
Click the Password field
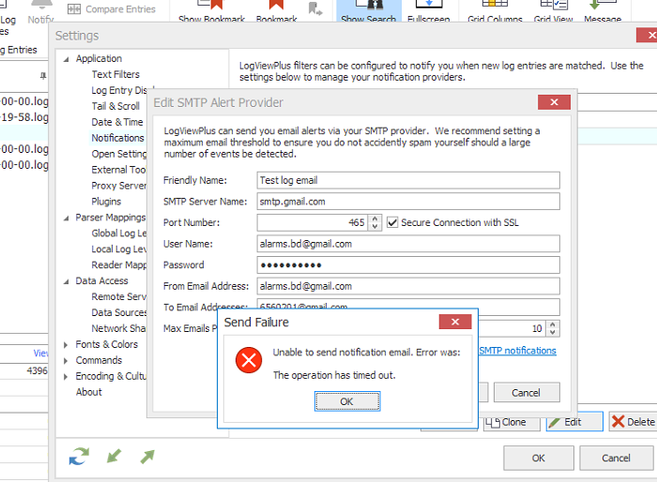[x=408, y=265]
